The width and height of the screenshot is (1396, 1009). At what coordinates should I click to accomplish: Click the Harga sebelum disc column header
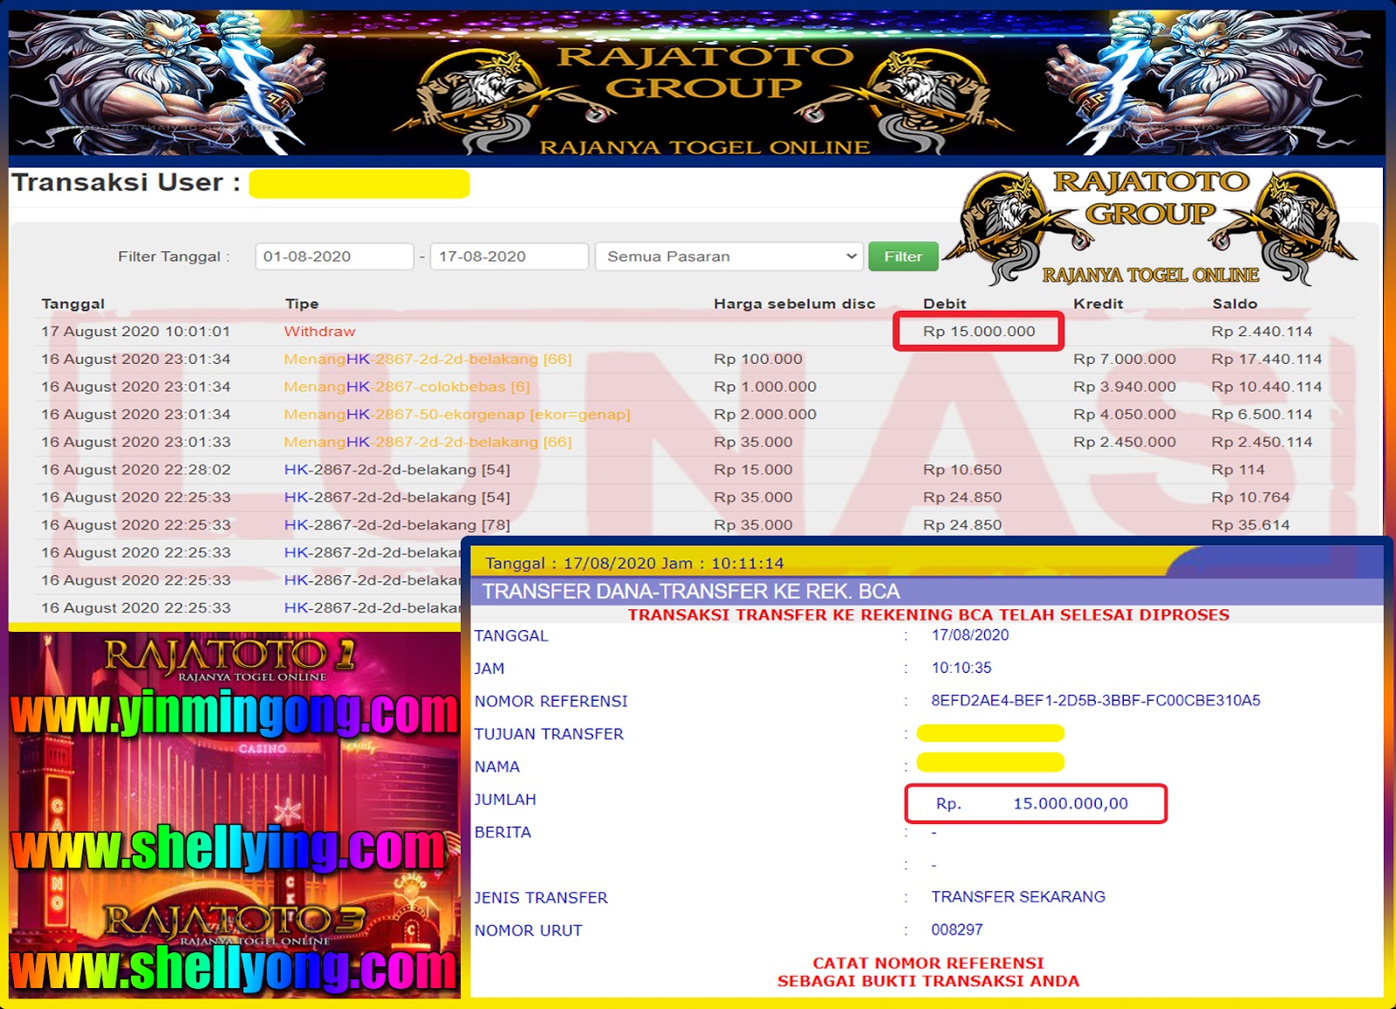click(794, 304)
